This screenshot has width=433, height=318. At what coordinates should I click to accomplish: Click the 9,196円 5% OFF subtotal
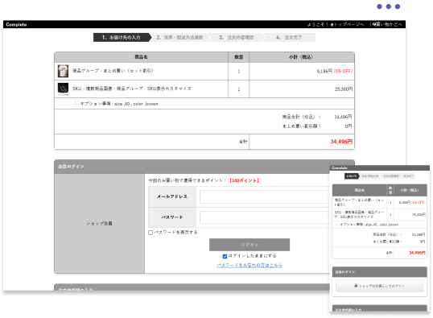click(x=335, y=72)
